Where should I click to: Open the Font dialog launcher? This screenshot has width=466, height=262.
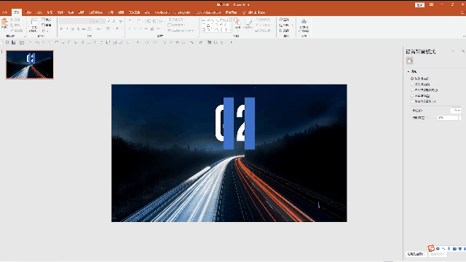tap(123, 36)
